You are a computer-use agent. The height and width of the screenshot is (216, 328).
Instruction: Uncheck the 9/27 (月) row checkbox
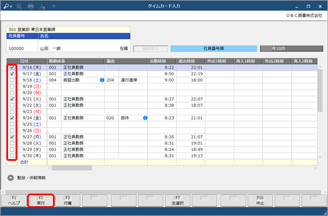coord(12,137)
